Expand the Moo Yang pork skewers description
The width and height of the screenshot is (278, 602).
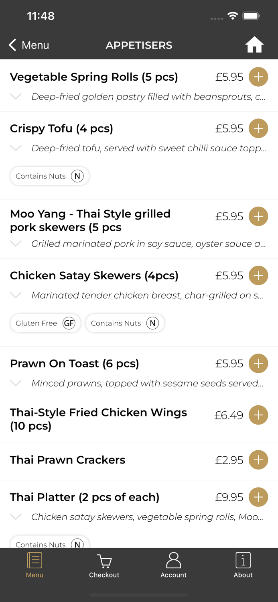[x=15, y=244]
